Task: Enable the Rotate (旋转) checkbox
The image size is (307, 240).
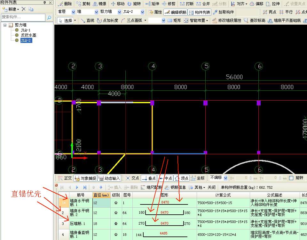Action: (291, 178)
